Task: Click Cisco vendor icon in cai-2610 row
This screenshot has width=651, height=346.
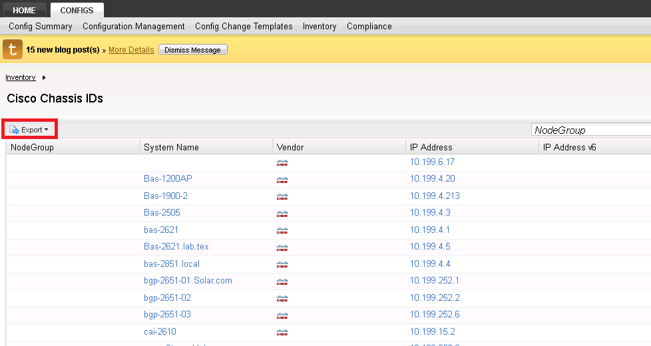Action: (x=282, y=332)
